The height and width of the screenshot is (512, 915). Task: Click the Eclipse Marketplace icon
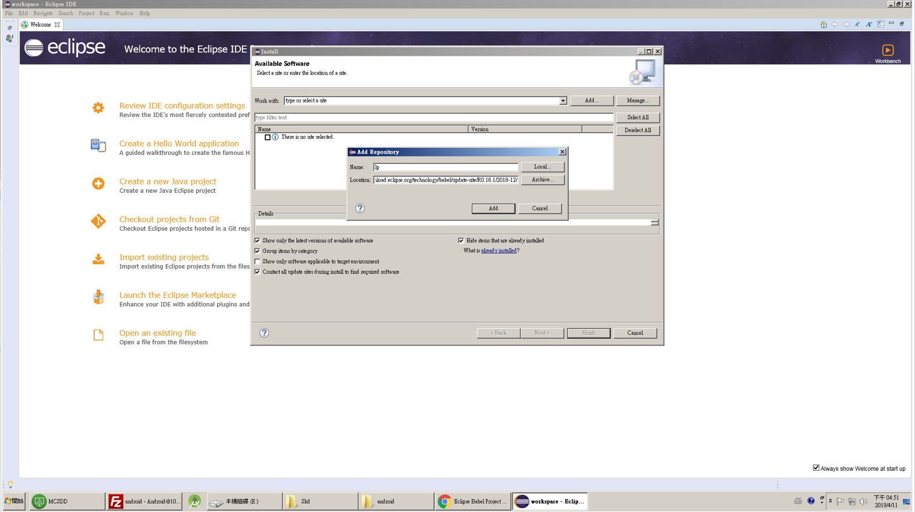coord(98,297)
